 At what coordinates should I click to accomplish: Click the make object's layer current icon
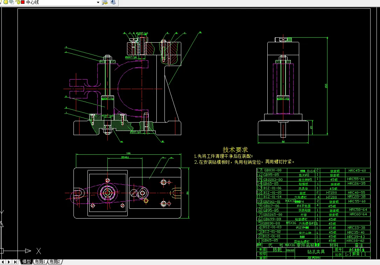[105, 2]
